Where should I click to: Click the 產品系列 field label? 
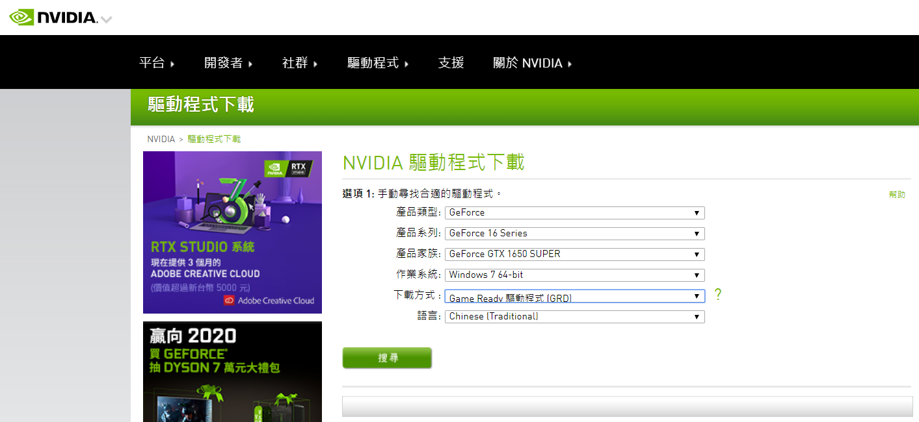tap(419, 233)
